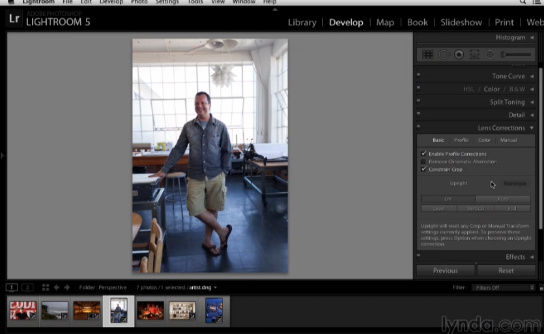Switch to the Manual tab in Lens Corrections
Image resolution: width=544 pixels, height=334 pixels.
click(508, 140)
